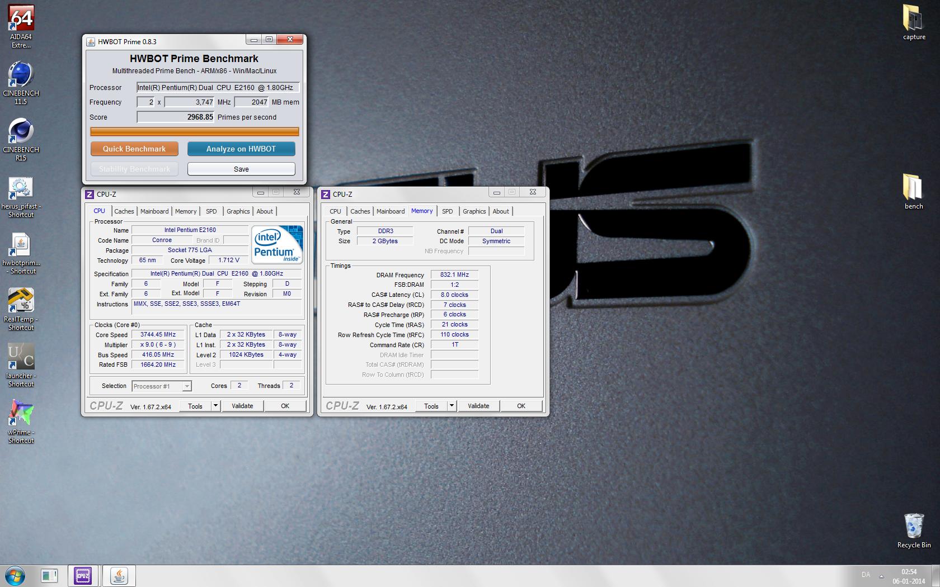The image size is (940, 587).
Task: Switch to Graphics tab in right CPU-Z
Action: click(474, 211)
